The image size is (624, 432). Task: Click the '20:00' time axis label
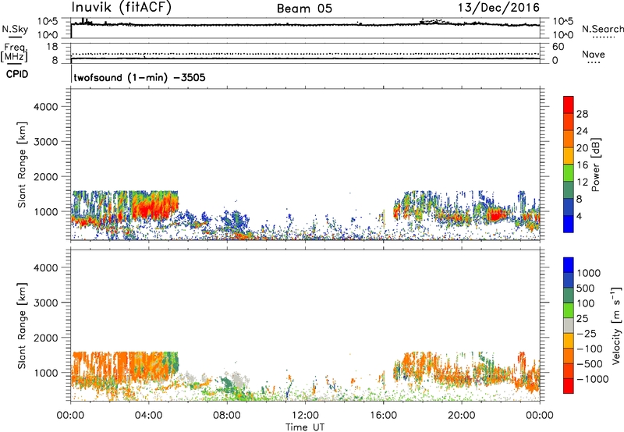click(462, 416)
